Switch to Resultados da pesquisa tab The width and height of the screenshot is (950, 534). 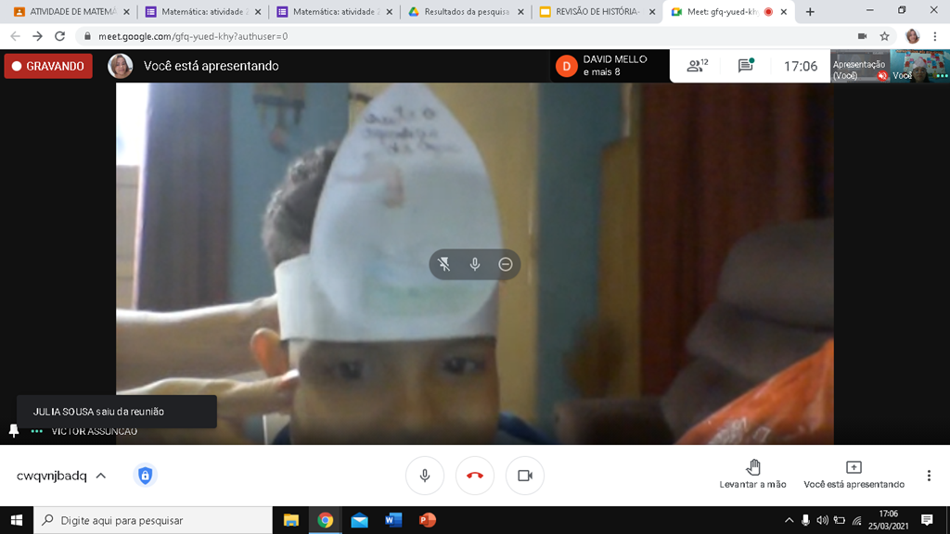click(466, 12)
